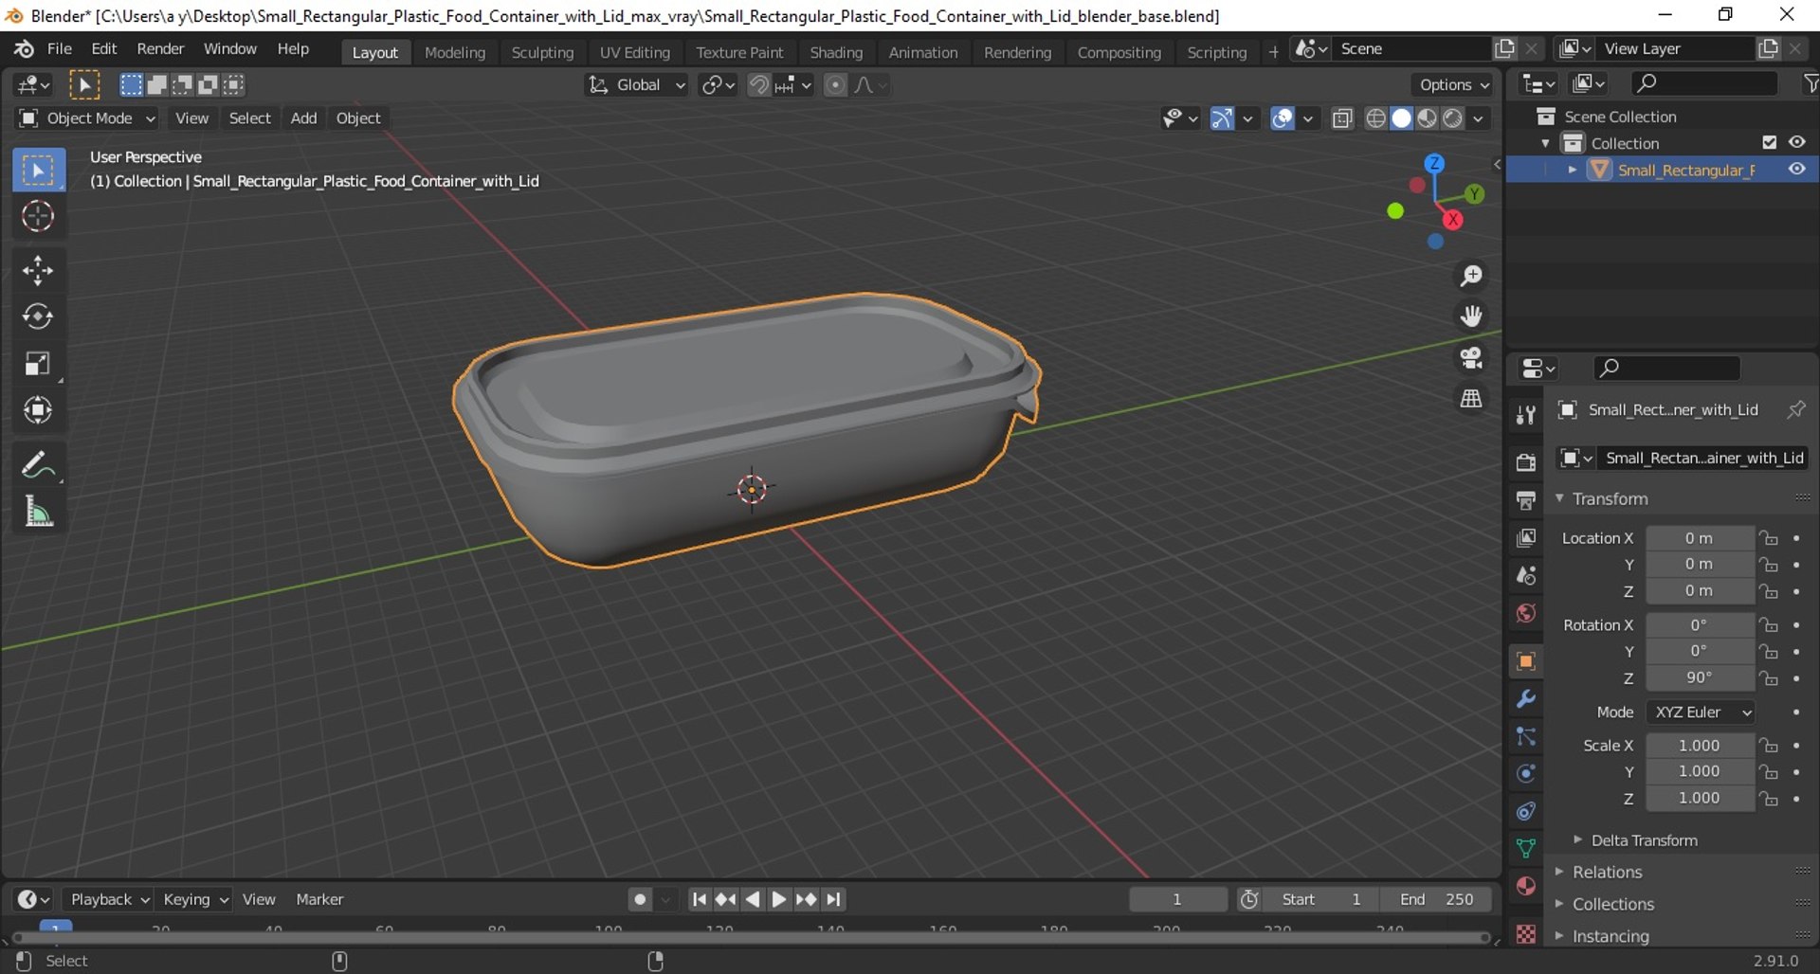The image size is (1820, 974).
Task: Click the viewport zoom magnifier icon
Action: pos(1471,276)
